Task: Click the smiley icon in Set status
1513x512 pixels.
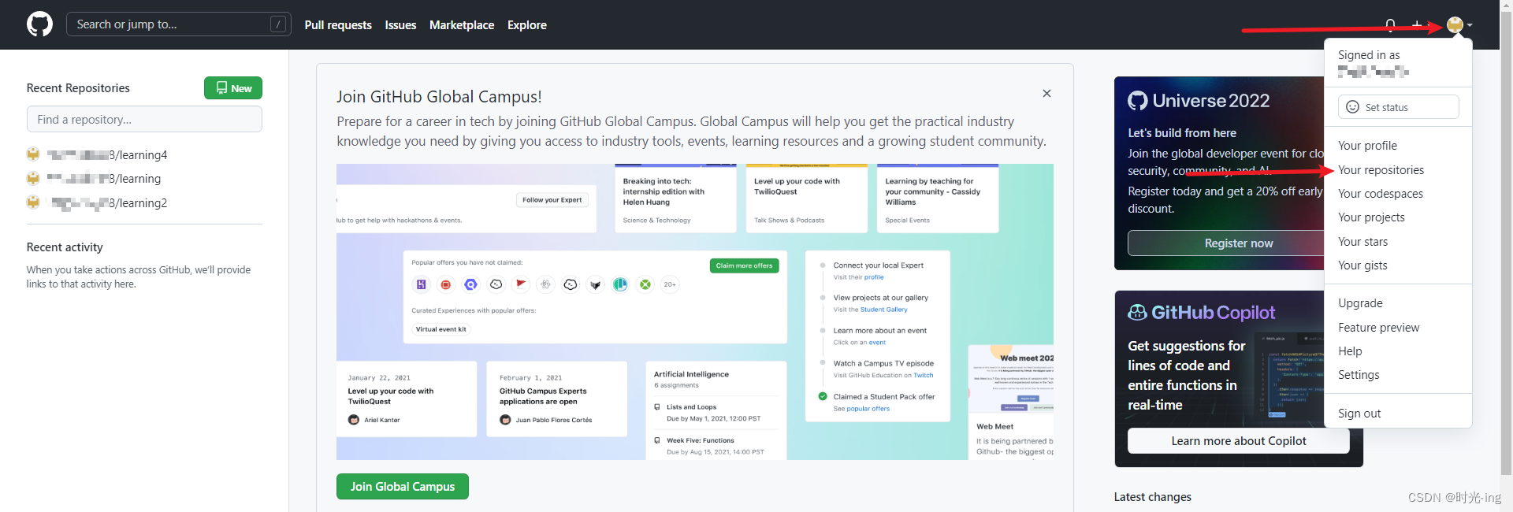Action: [1352, 107]
